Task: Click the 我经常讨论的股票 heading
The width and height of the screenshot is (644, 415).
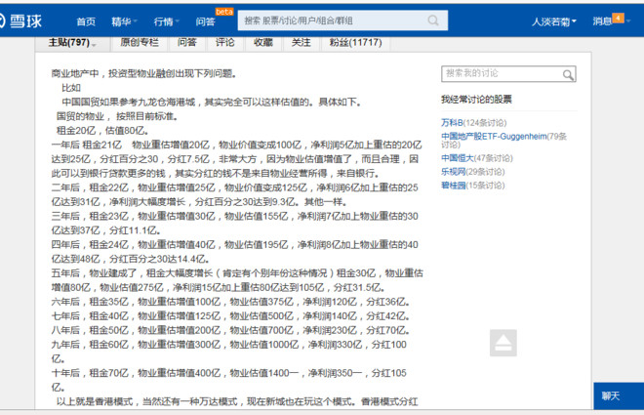Action: (x=476, y=99)
